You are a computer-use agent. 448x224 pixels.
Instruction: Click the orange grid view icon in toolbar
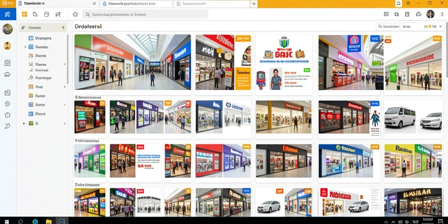(24, 14)
